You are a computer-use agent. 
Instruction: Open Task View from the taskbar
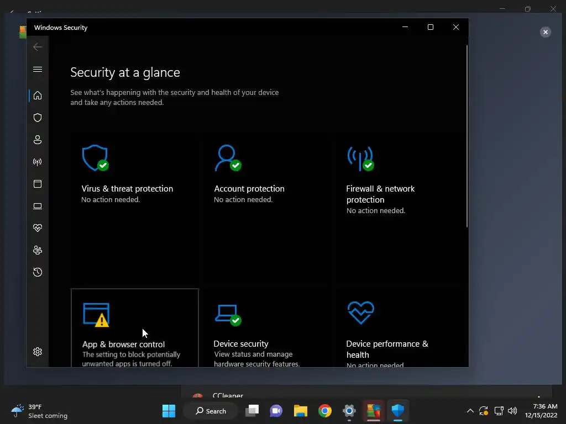coord(252,411)
